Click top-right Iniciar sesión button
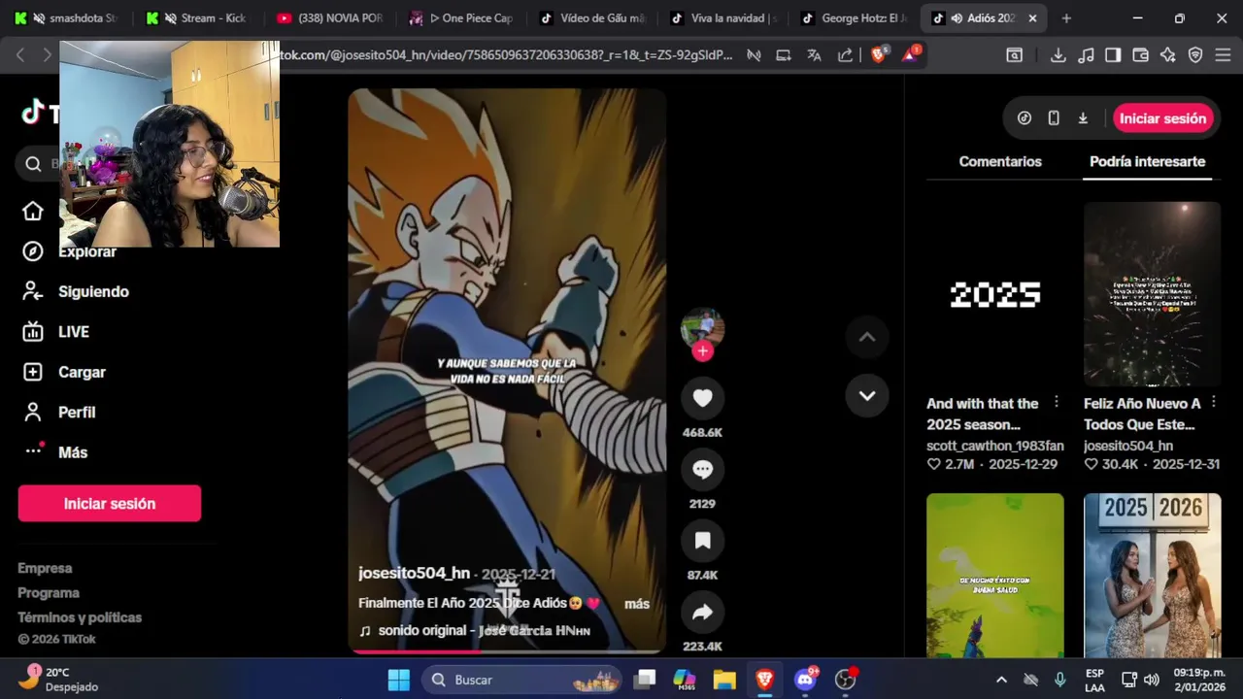1243x699 pixels. [1162, 118]
